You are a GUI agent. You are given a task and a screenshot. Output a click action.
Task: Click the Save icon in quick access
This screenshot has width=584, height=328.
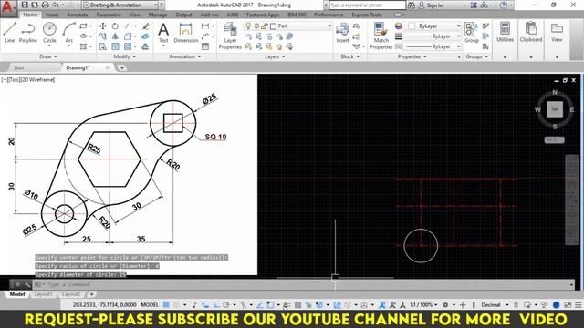tap(25, 5)
